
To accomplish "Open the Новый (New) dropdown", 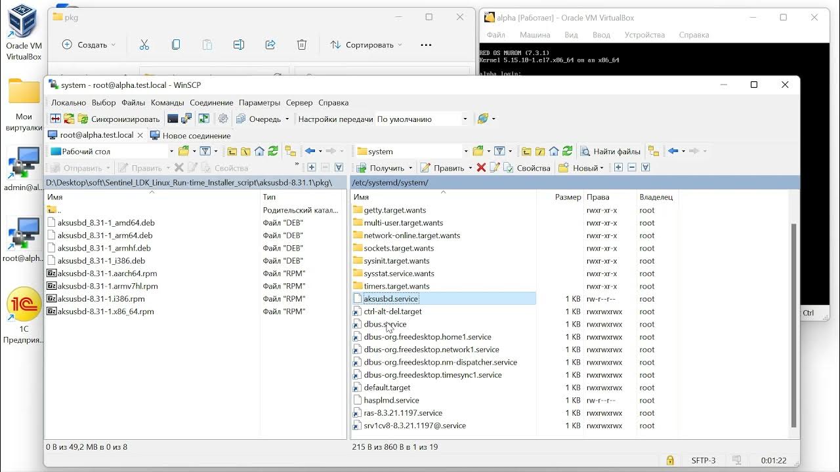I will 581,168.
